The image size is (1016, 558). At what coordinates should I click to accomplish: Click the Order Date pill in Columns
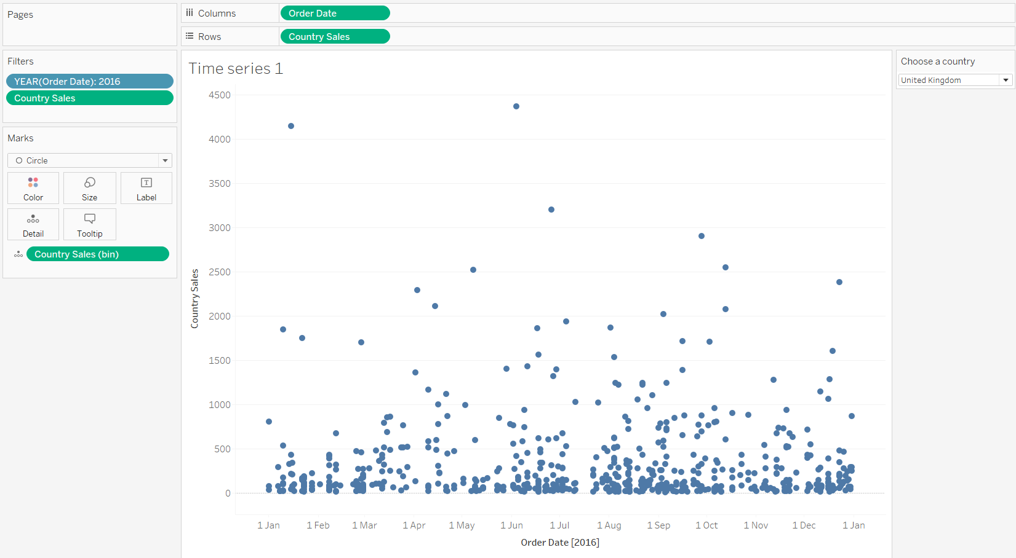[335, 13]
